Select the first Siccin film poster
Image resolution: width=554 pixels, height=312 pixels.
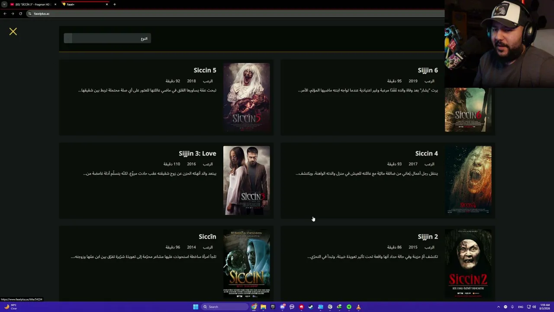pyautogui.click(x=246, y=264)
